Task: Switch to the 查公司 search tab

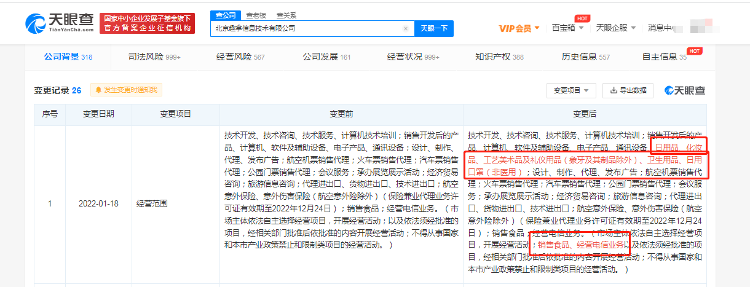Action: (x=225, y=15)
